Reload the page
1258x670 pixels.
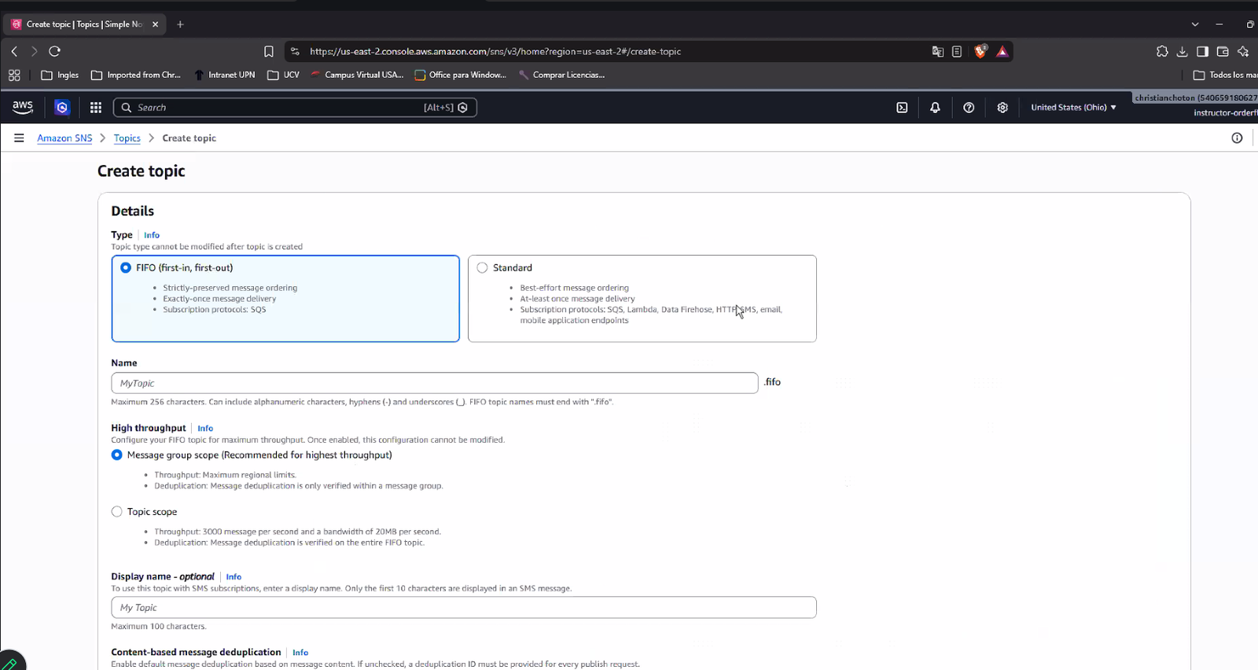pyautogui.click(x=54, y=51)
